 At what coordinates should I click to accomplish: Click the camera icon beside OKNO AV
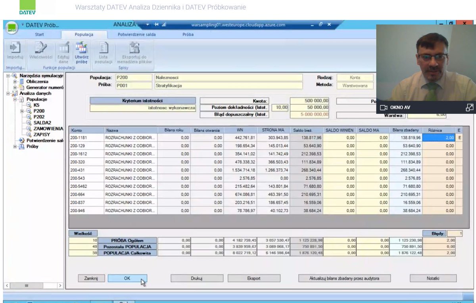(x=384, y=108)
